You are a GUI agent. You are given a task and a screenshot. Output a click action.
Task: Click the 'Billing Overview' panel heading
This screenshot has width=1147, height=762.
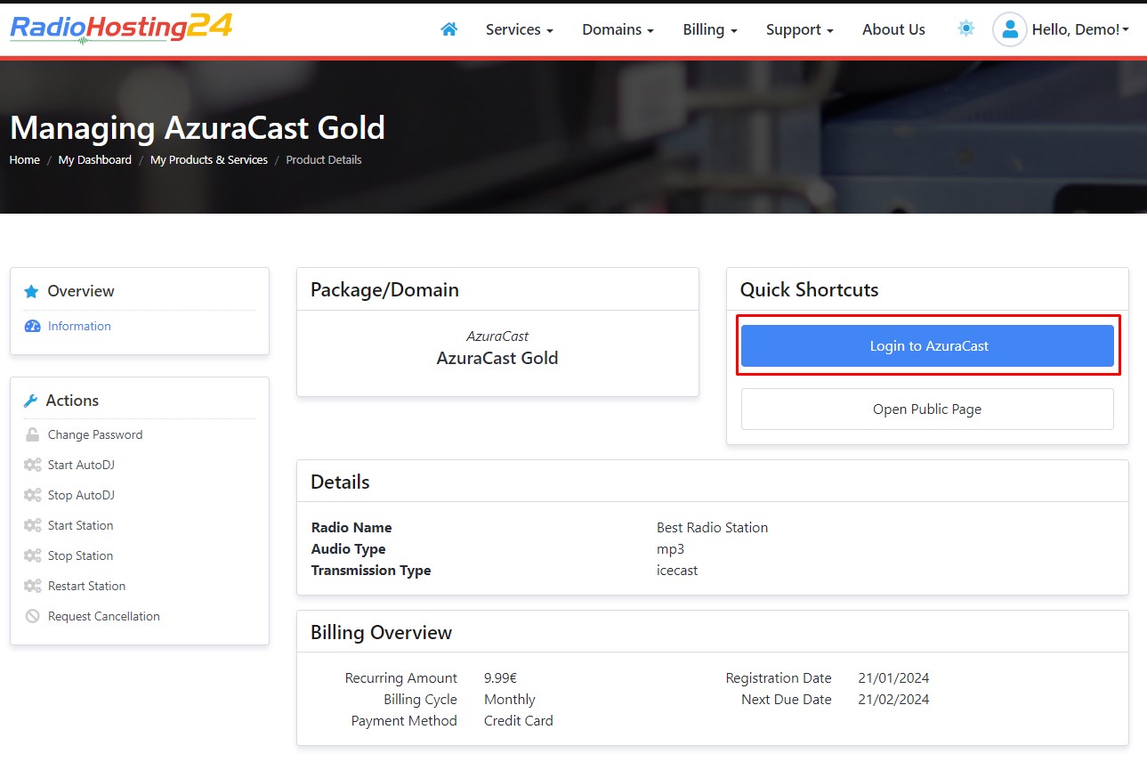381,633
